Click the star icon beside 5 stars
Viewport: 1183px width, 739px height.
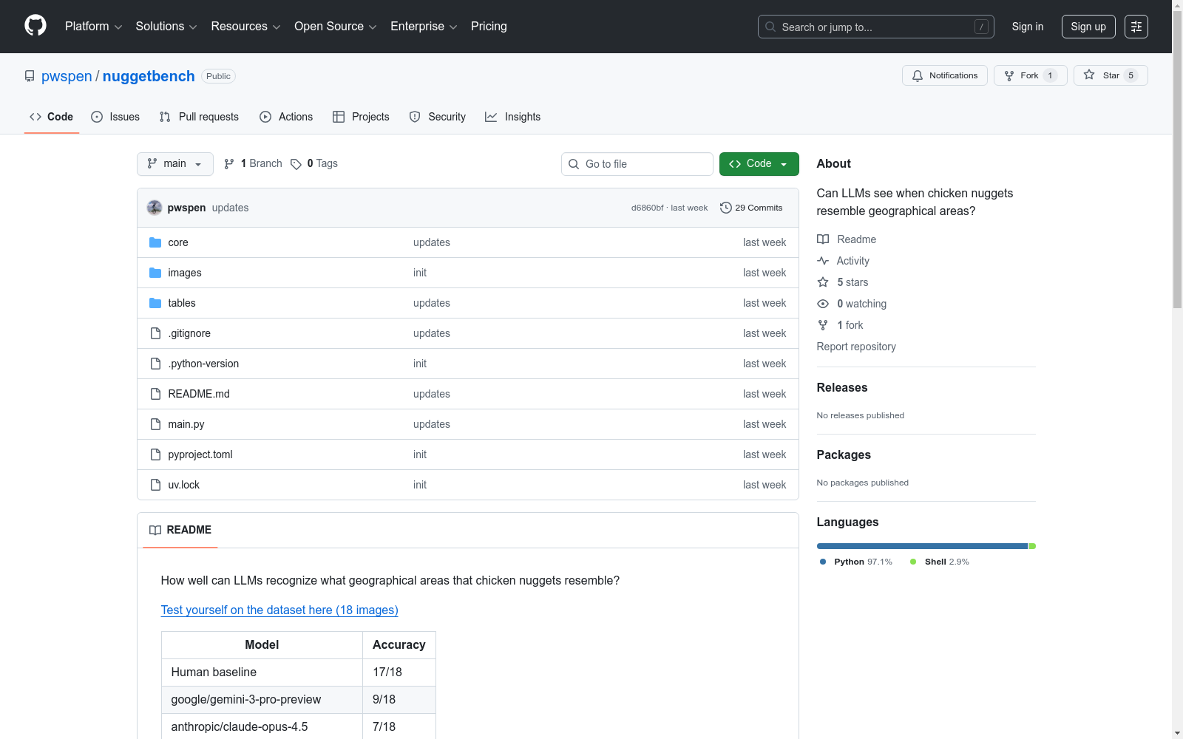(x=823, y=282)
